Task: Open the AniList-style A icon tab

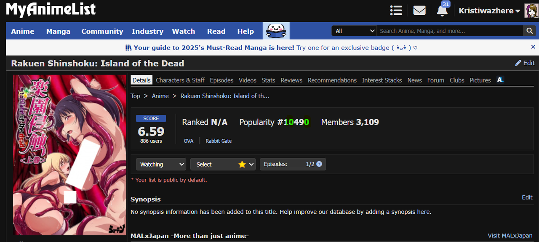Action: coord(500,80)
